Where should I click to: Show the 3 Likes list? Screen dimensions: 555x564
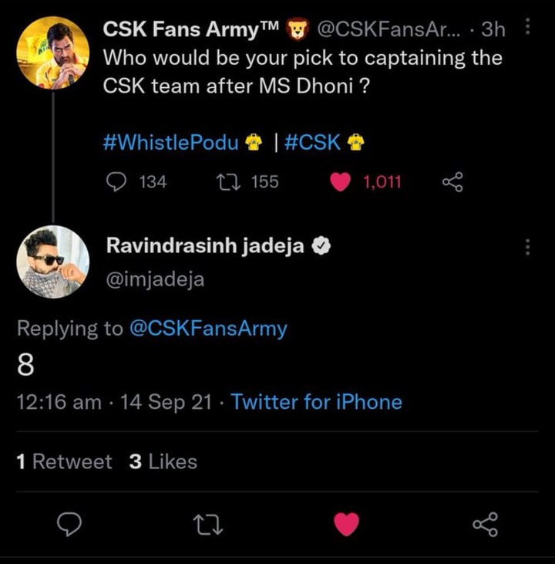(163, 461)
